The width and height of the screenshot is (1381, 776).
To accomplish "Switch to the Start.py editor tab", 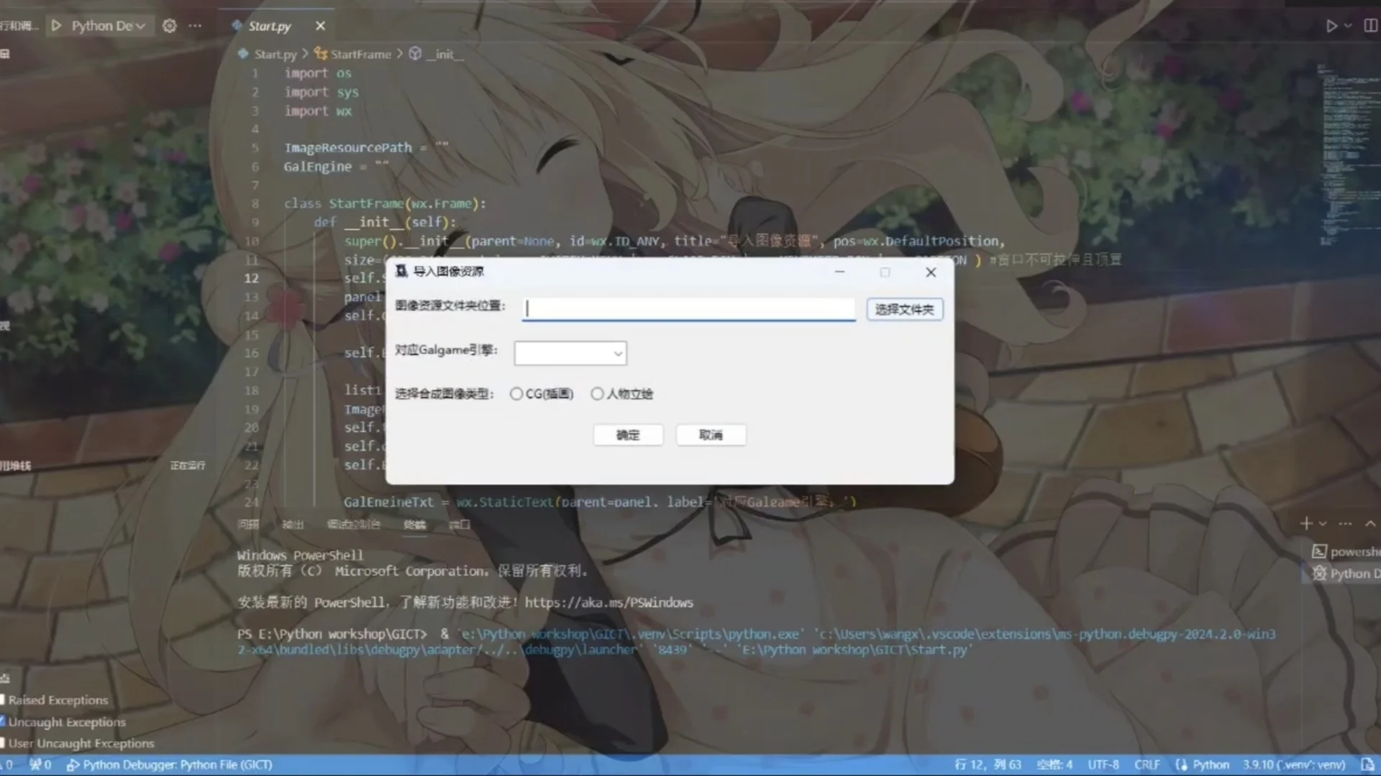I will tap(270, 26).
